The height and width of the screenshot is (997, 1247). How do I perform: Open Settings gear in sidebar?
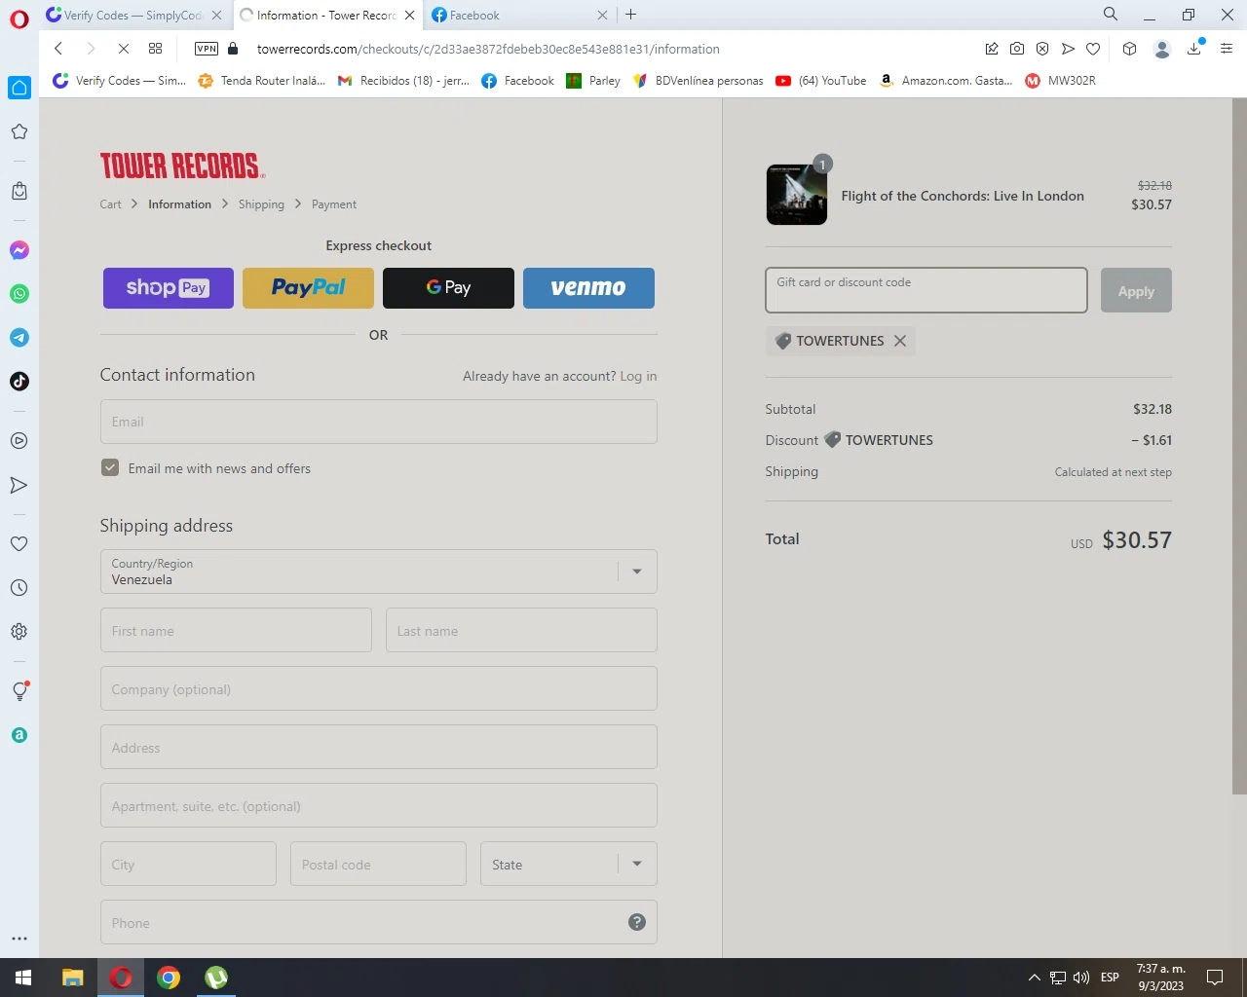point(19,632)
